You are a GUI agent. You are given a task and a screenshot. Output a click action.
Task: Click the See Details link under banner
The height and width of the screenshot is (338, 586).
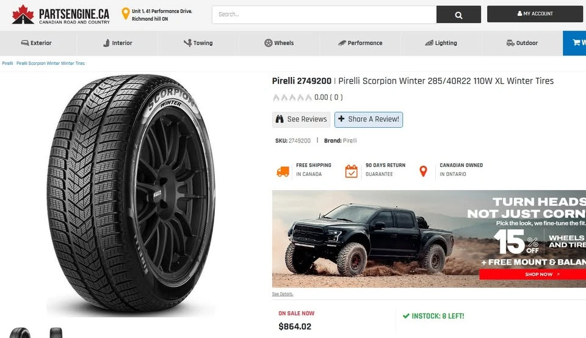pyautogui.click(x=282, y=294)
